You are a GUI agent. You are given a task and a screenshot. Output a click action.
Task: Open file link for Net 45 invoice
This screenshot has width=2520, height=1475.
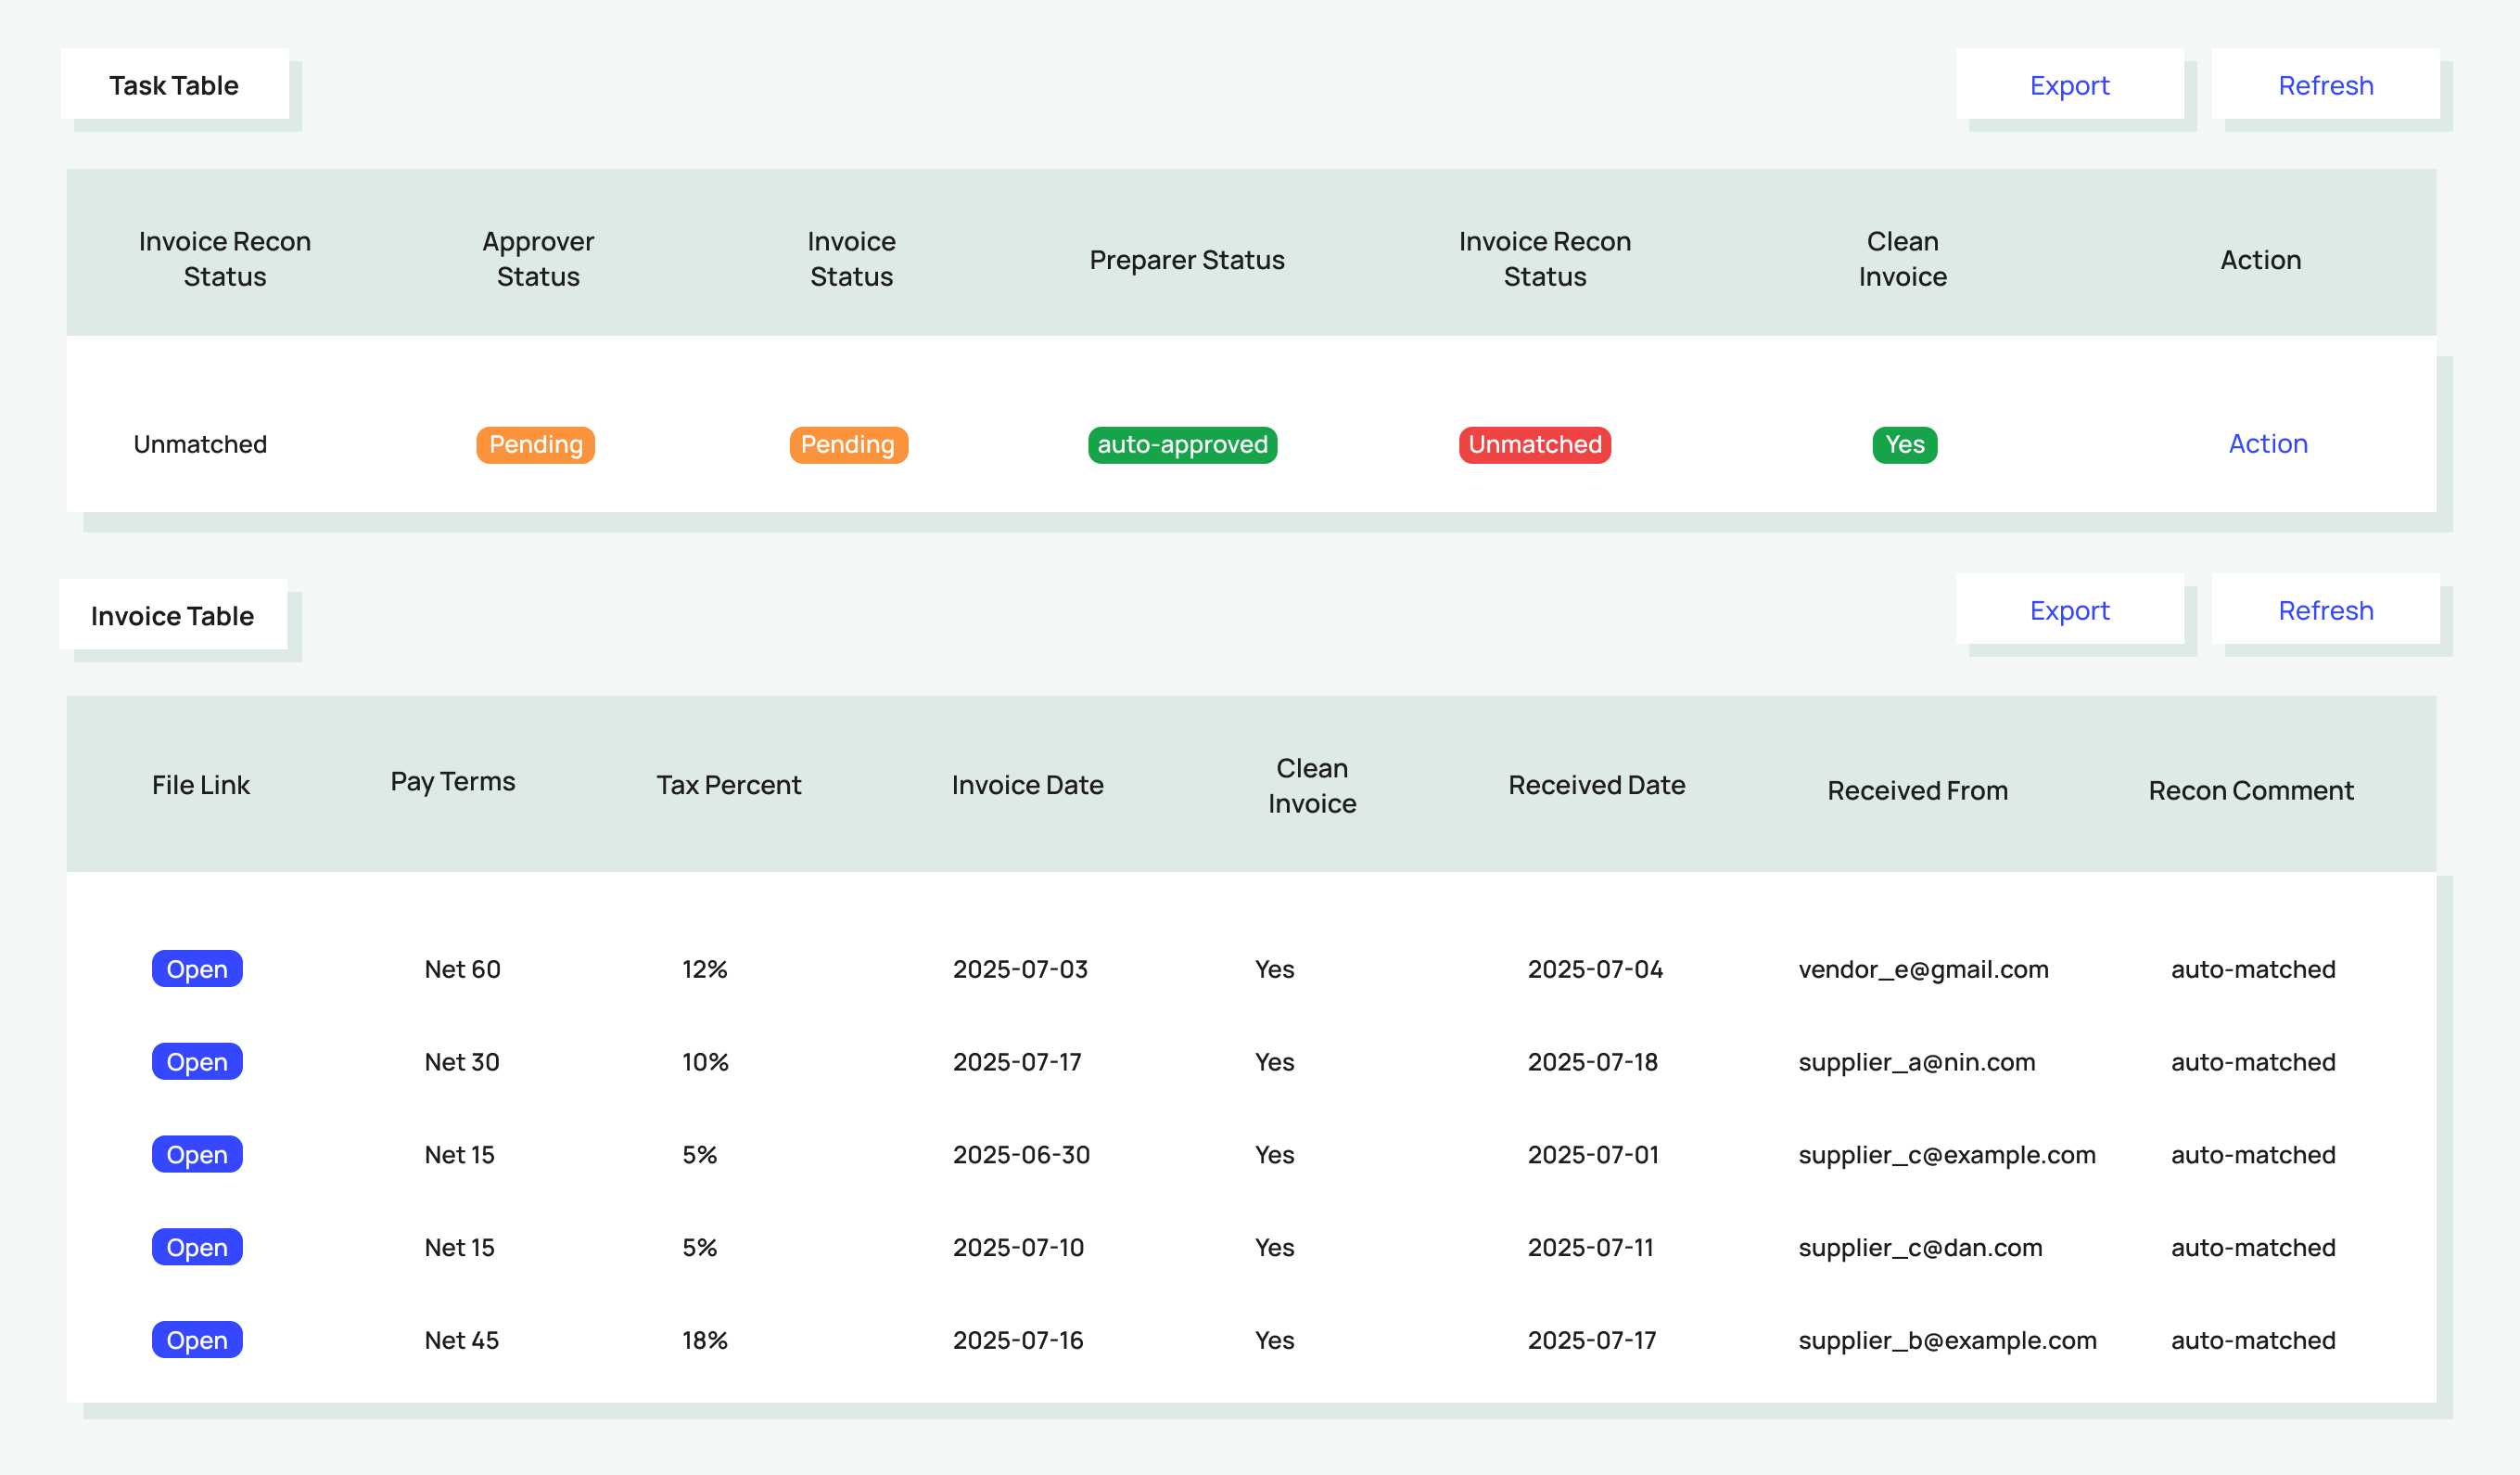pos(197,1340)
